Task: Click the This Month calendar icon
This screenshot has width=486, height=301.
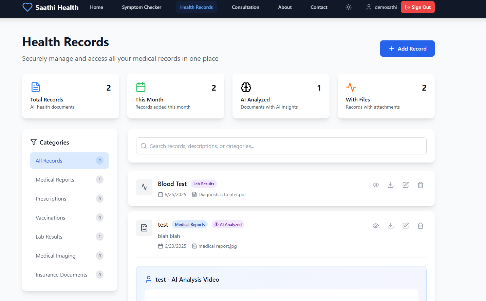Action: [x=141, y=87]
